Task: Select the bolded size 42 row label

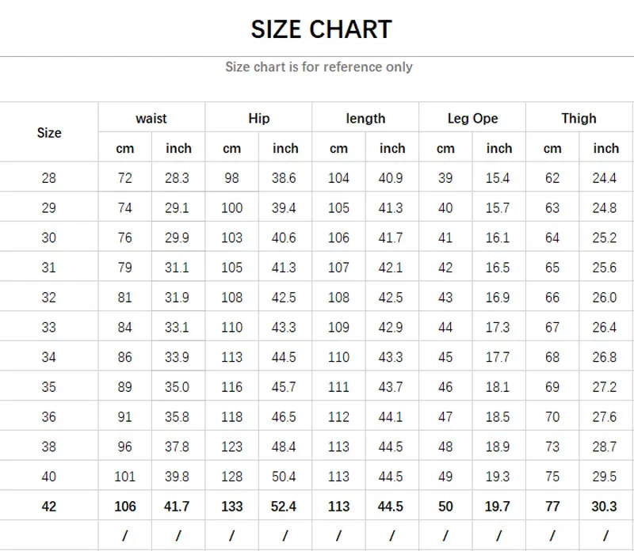Action: 49,506
